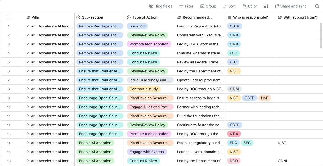Viewport: 323px width, 166px height.
Task: Click the Who is responsible? column header
Action: point(251,17)
